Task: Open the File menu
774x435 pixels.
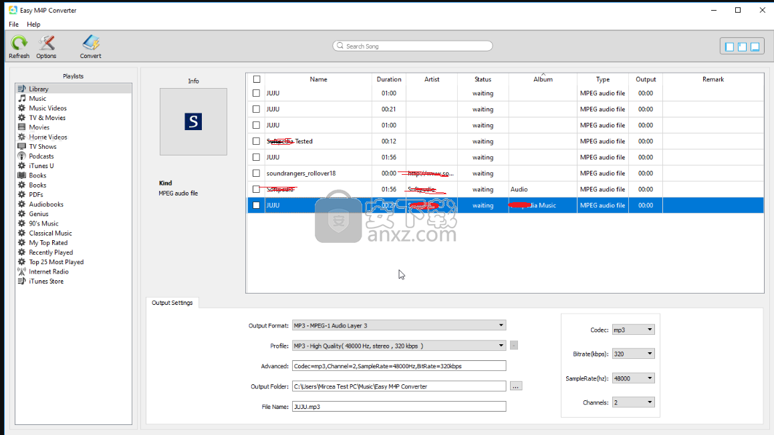Action: click(x=14, y=24)
